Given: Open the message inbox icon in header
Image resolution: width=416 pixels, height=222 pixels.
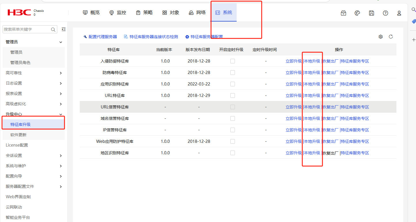Looking at the screenshot, I should point(343,13).
